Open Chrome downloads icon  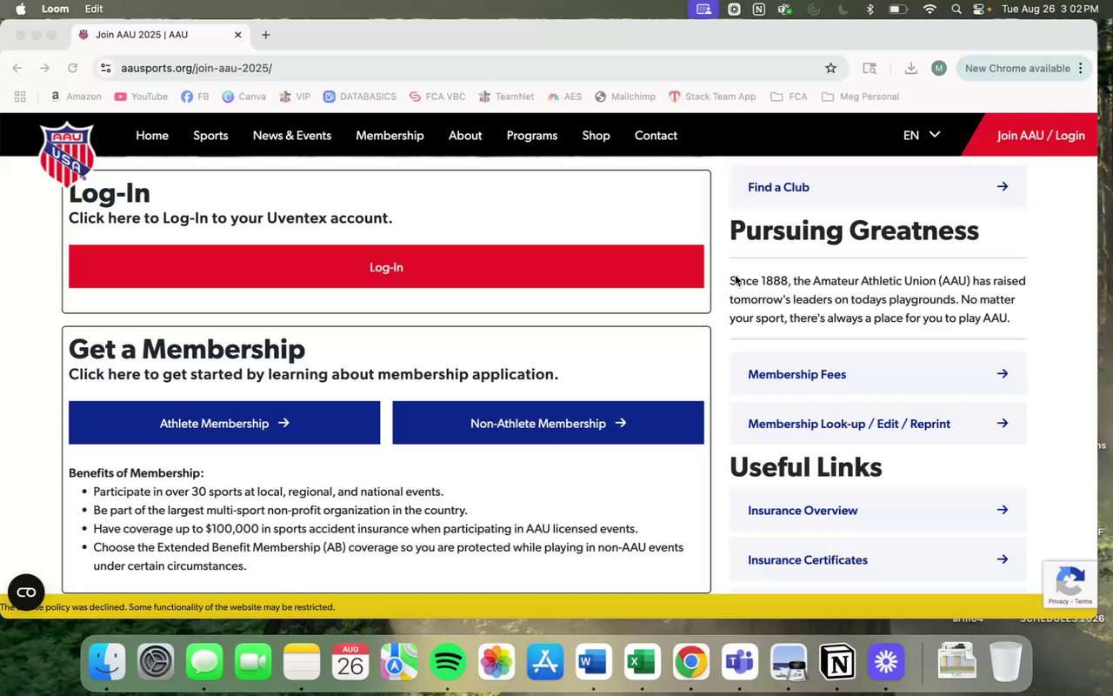click(x=910, y=68)
